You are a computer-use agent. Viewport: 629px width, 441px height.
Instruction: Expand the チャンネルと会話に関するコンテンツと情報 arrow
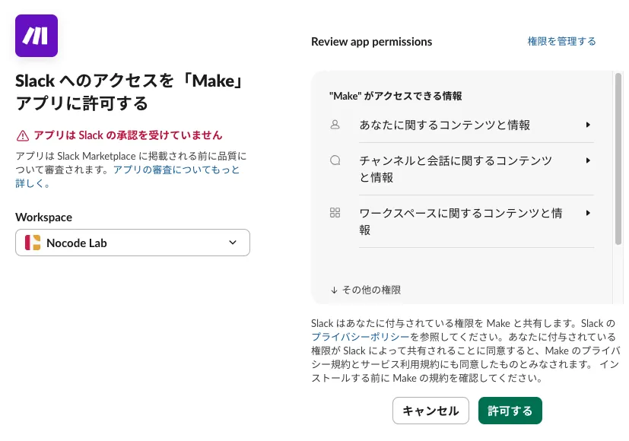(588, 160)
